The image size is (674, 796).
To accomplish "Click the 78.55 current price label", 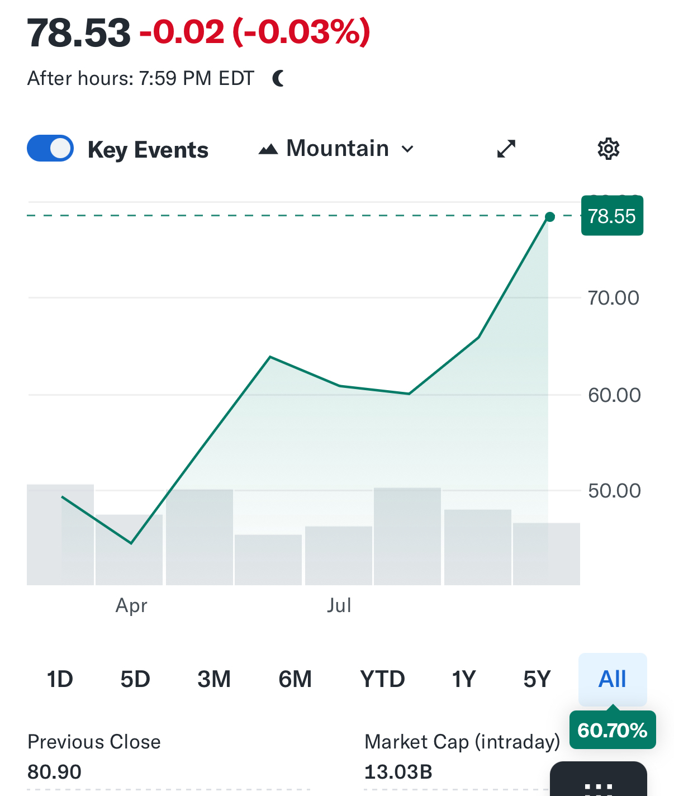I will [x=612, y=216].
